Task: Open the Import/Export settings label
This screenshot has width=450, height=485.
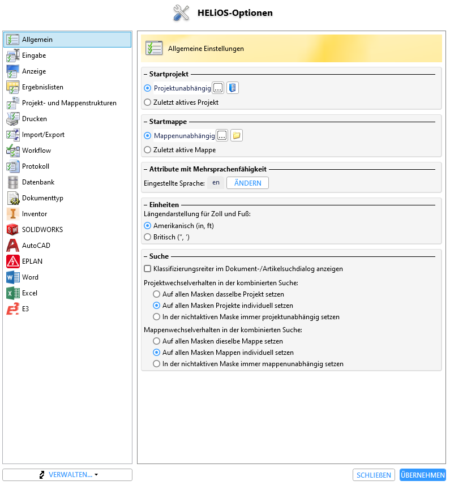Action: coord(43,135)
